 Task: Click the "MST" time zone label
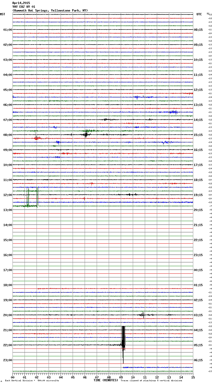tap(3, 14)
